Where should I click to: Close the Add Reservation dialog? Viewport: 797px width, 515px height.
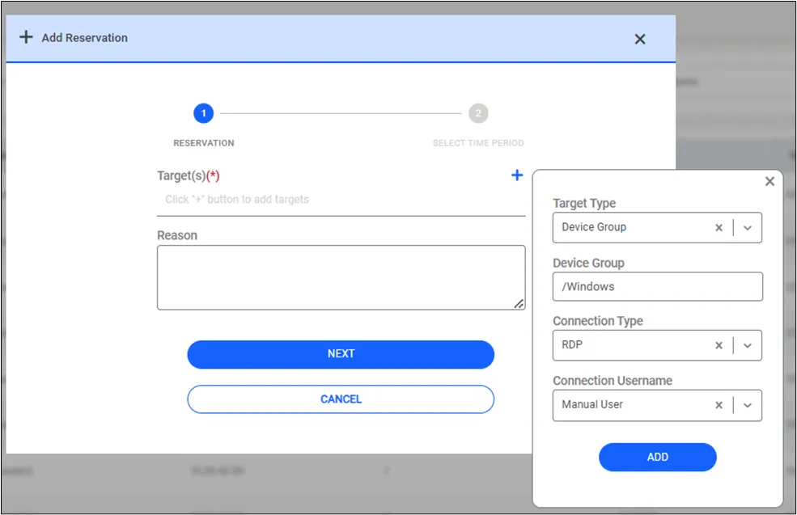coord(640,39)
